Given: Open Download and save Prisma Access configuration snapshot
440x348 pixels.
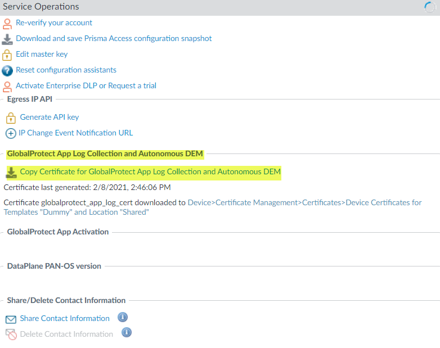Looking at the screenshot, I should pyautogui.click(x=114, y=39).
